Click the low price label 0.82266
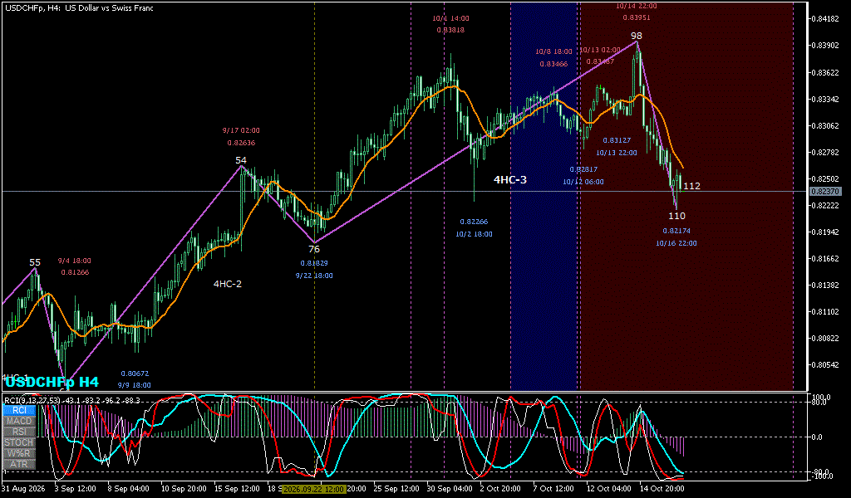This screenshot has width=851, height=498. (474, 222)
